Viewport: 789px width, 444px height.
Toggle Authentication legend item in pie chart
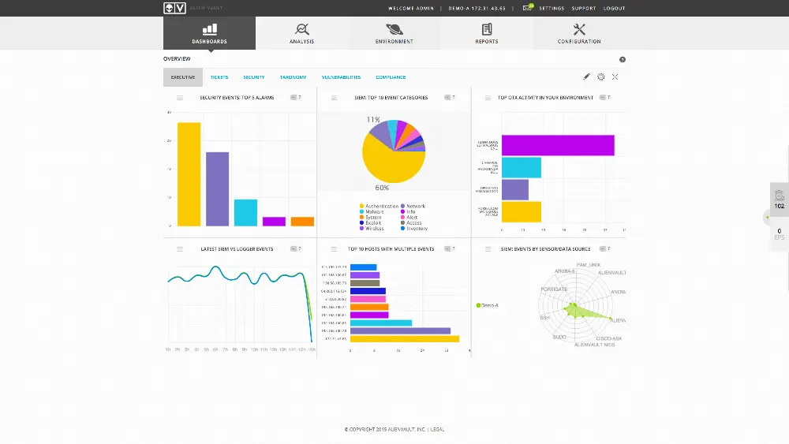(382, 206)
